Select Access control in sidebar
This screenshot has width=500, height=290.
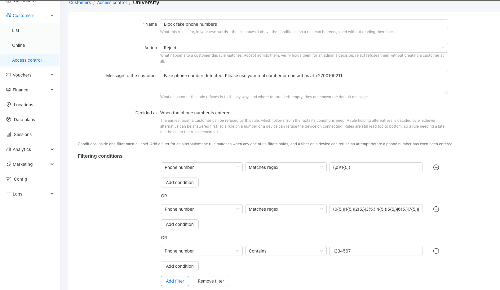pyautogui.click(x=30, y=60)
